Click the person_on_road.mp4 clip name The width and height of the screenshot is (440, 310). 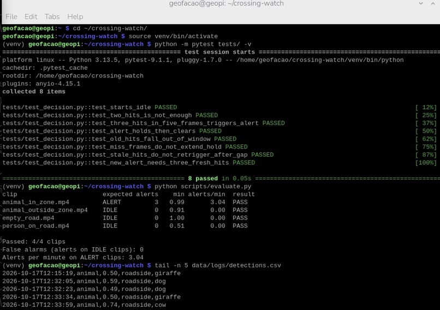[35, 226]
